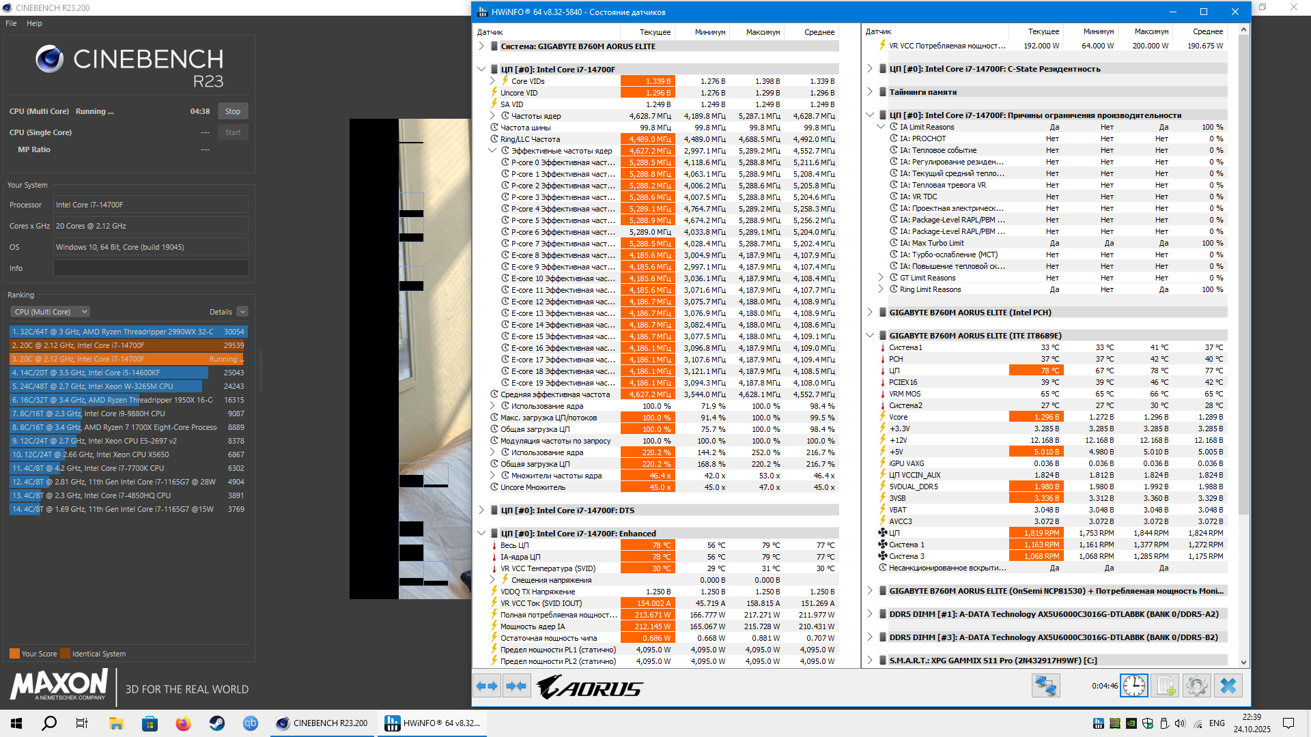Expand the GIGABYTE B760M AORUS ELITE system node
Image resolution: width=1311 pixels, height=737 pixels.
pyautogui.click(x=481, y=46)
